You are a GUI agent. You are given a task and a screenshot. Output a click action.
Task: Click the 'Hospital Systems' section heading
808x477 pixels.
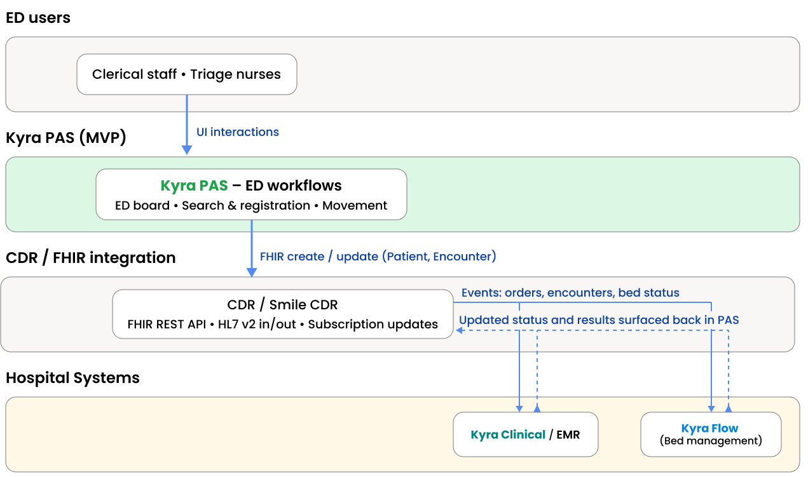pos(72,378)
